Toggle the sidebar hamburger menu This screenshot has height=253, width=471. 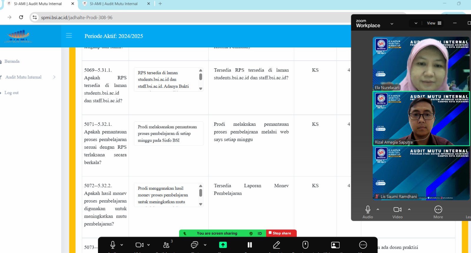coord(69,36)
